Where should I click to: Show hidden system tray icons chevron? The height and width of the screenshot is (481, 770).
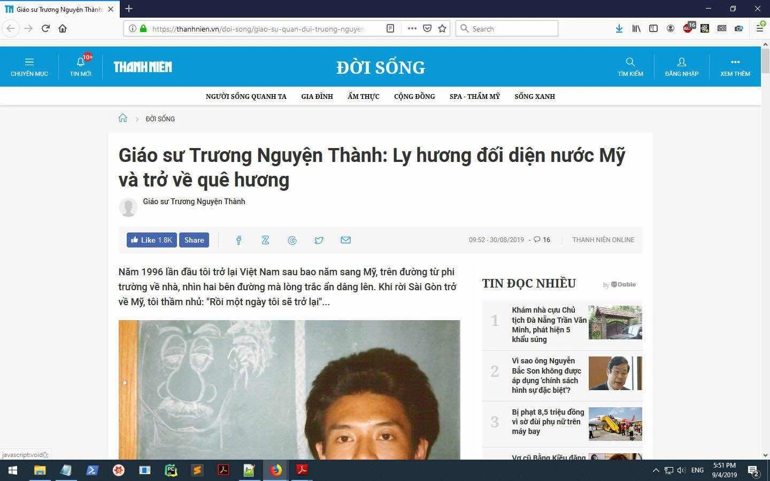click(x=656, y=470)
